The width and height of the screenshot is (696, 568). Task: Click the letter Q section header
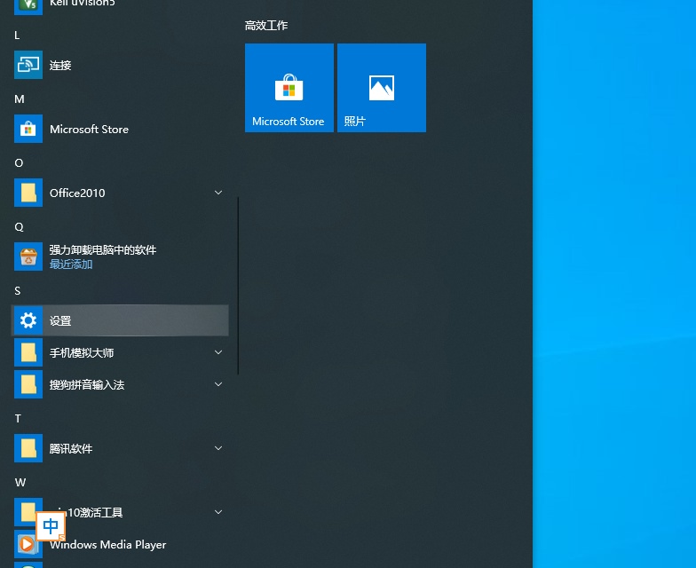click(x=19, y=227)
